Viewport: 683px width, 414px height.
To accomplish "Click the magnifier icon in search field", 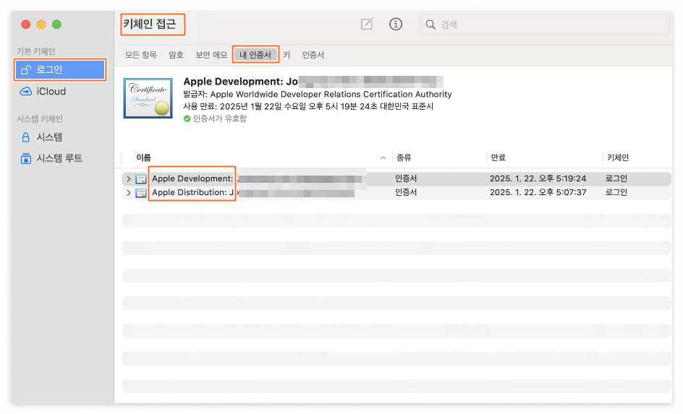I will point(430,25).
